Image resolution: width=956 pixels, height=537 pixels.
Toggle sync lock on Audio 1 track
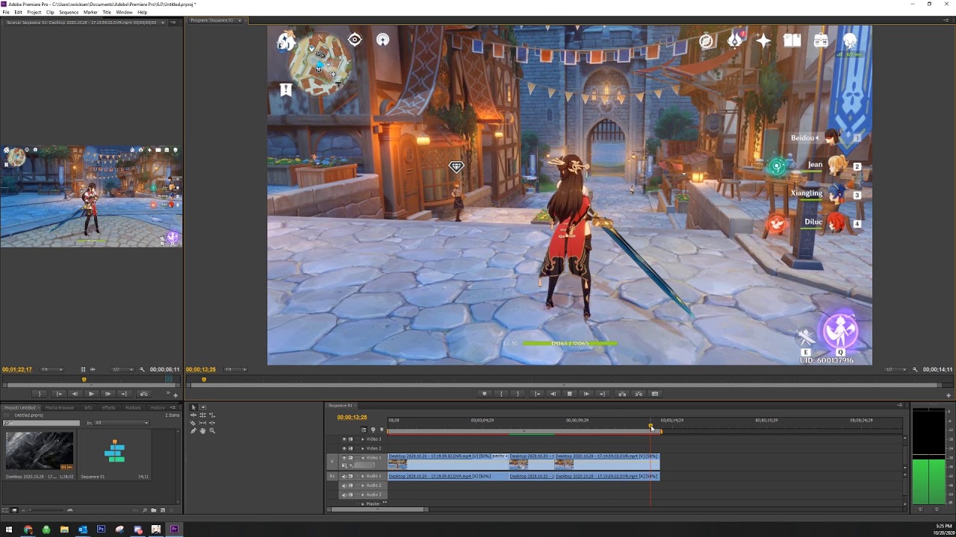350,476
